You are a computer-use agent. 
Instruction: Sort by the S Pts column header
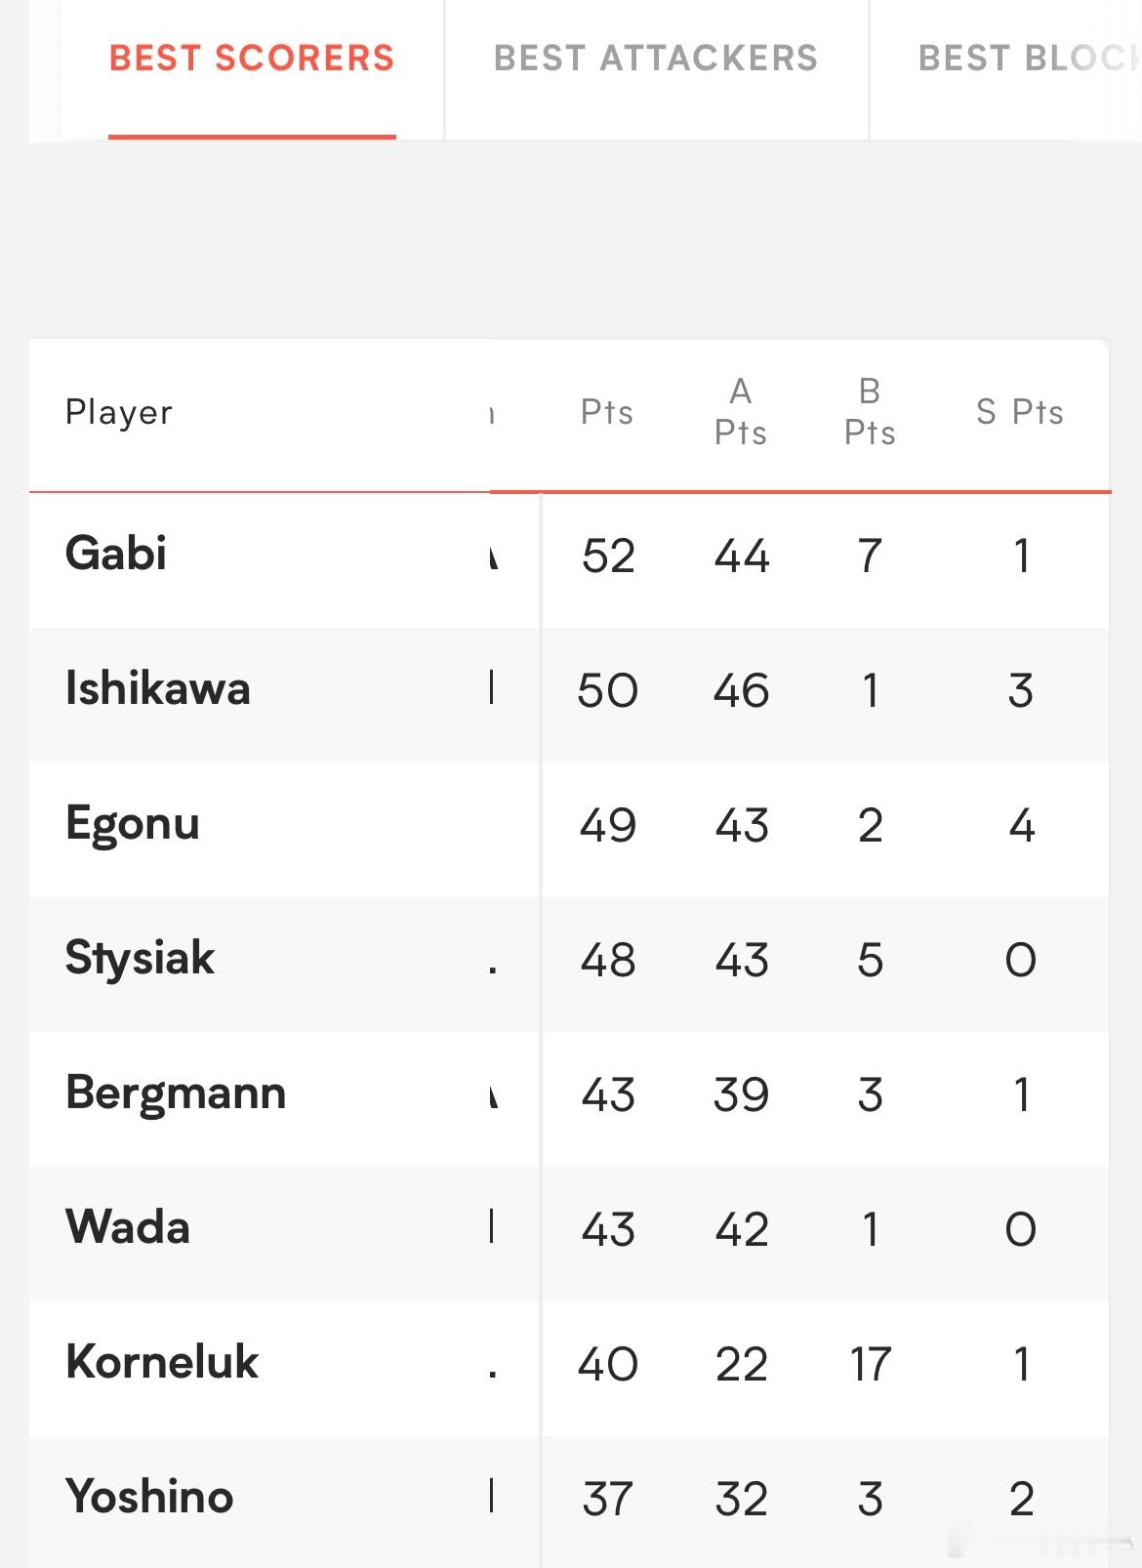tap(1020, 412)
